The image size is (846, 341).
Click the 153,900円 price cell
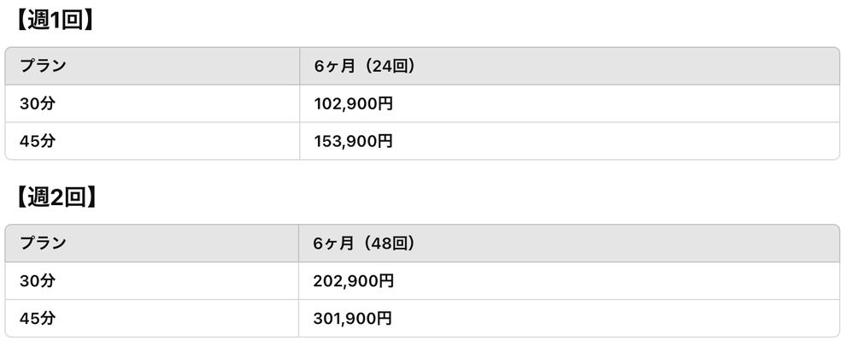570,141
